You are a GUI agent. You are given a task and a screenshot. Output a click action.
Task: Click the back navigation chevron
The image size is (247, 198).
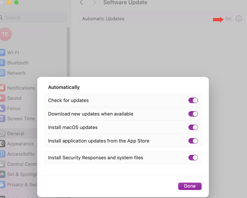click(x=81, y=2)
